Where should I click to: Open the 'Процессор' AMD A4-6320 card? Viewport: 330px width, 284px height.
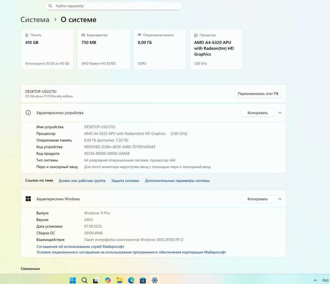216,49
